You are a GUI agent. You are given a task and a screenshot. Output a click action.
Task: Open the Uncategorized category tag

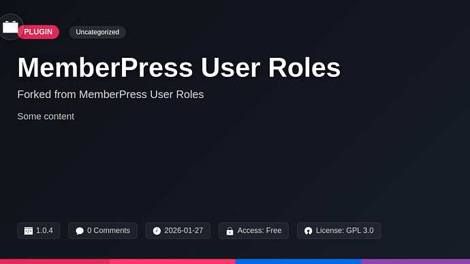click(97, 32)
